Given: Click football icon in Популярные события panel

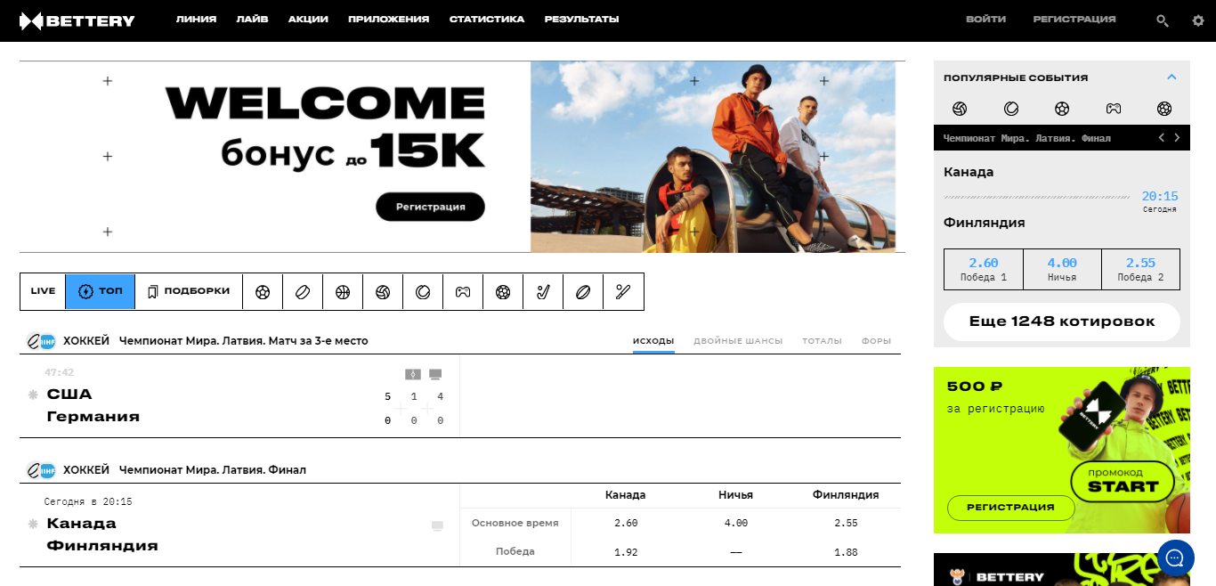Looking at the screenshot, I should coord(1062,109).
